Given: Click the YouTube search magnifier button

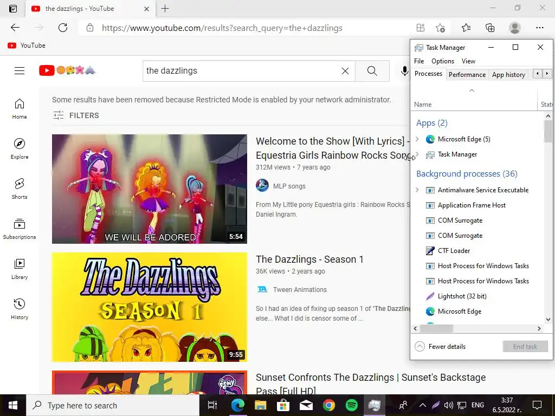Looking at the screenshot, I should coord(372,71).
